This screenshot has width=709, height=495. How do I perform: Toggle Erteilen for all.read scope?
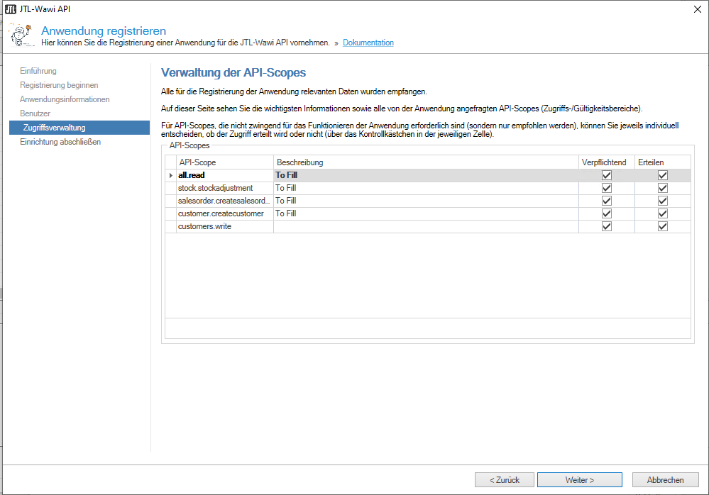coord(663,175)
